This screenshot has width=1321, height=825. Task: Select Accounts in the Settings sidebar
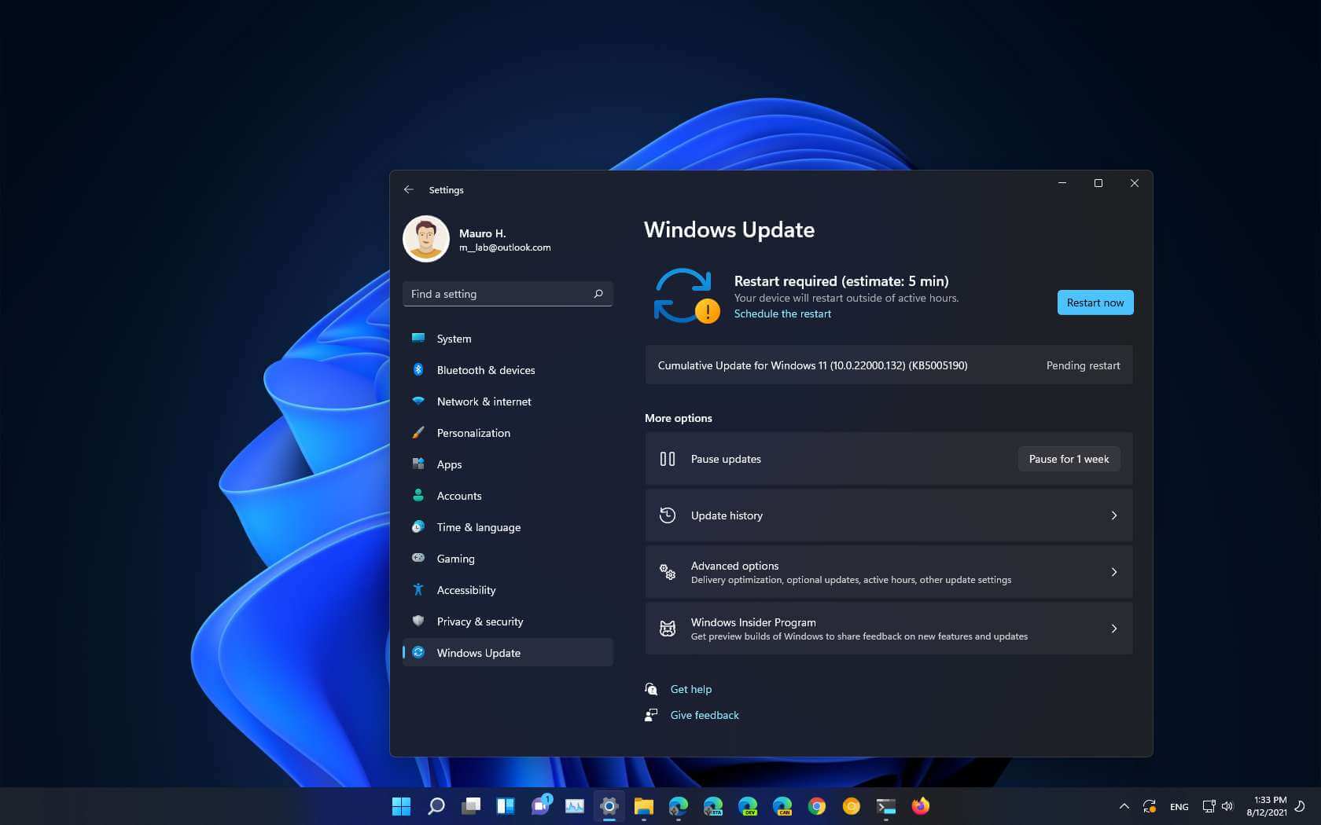tap(459, 496)
